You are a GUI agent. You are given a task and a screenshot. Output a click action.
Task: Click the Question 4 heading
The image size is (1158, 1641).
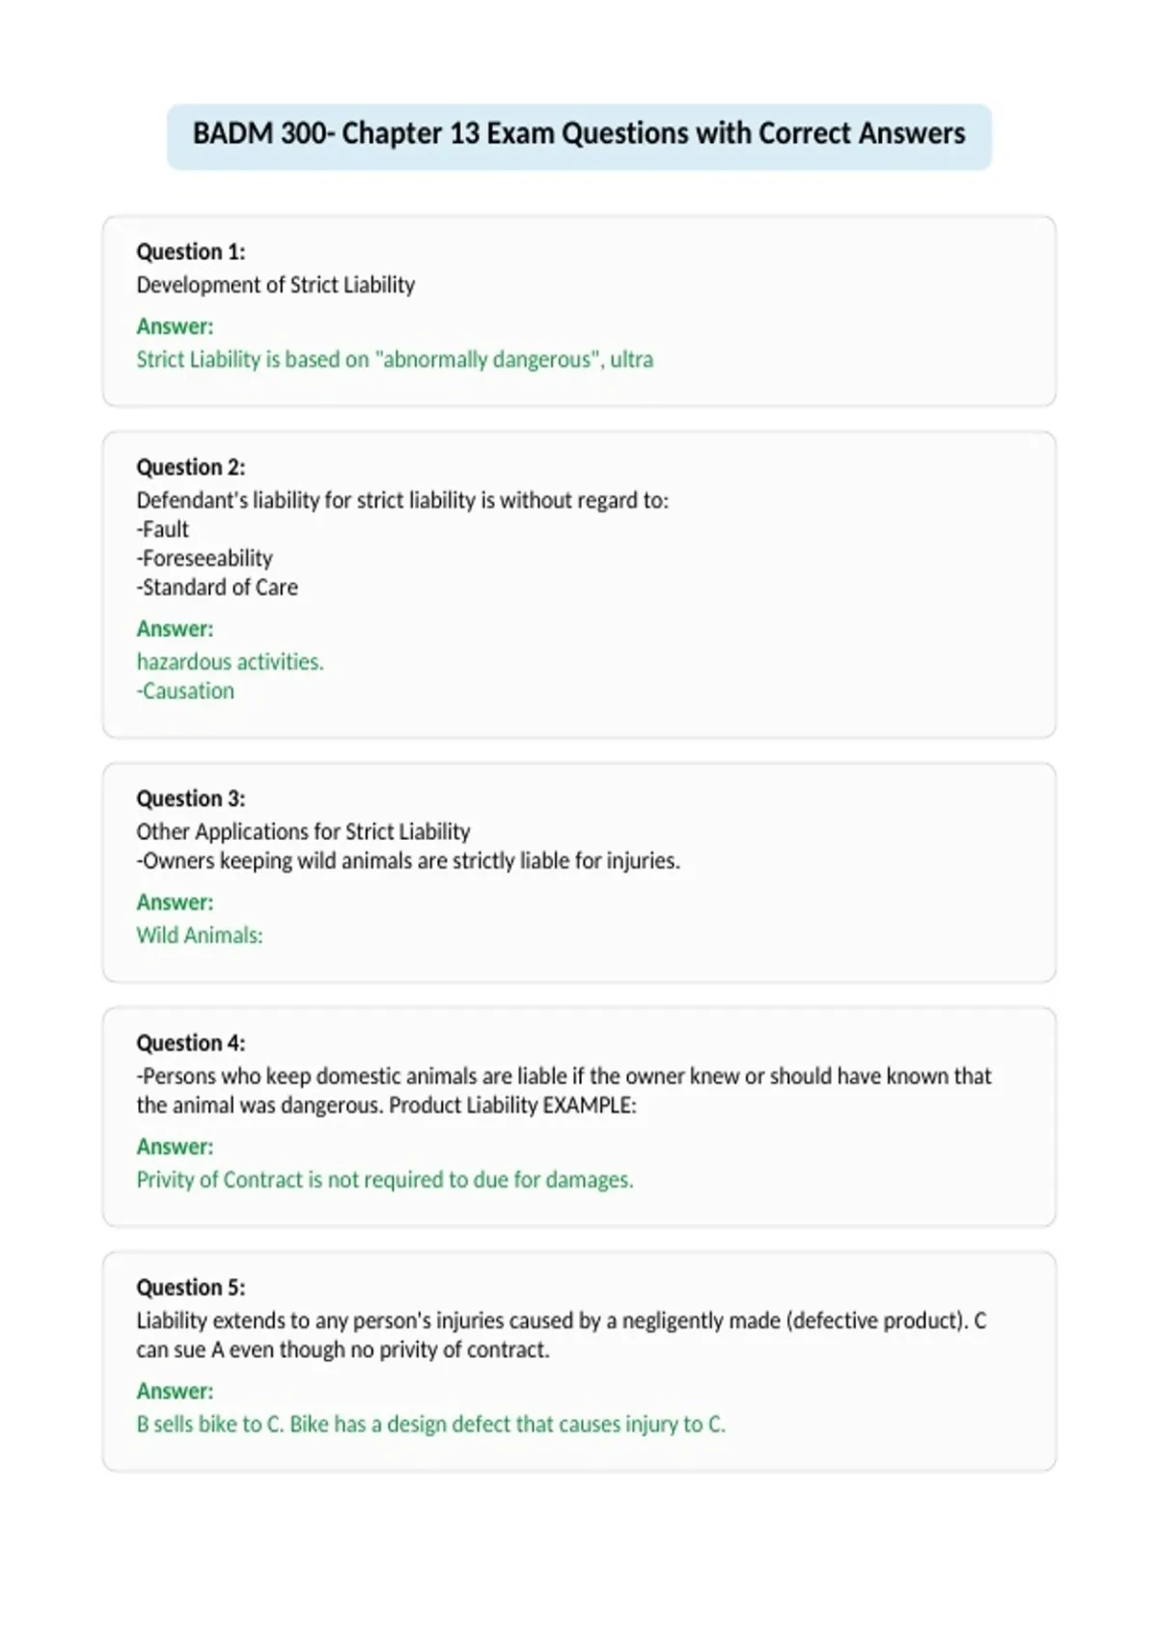(191, 1043)
